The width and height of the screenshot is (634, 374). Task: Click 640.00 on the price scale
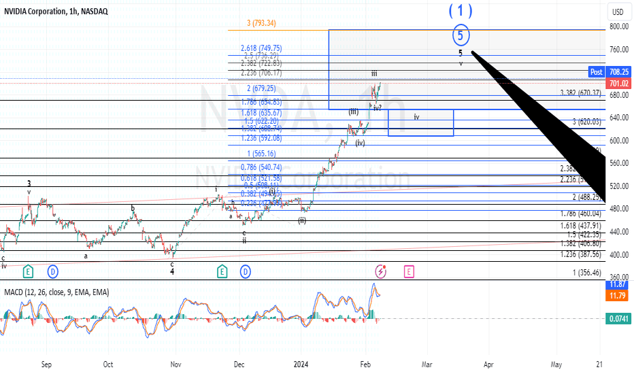click(x=619, y=118)
